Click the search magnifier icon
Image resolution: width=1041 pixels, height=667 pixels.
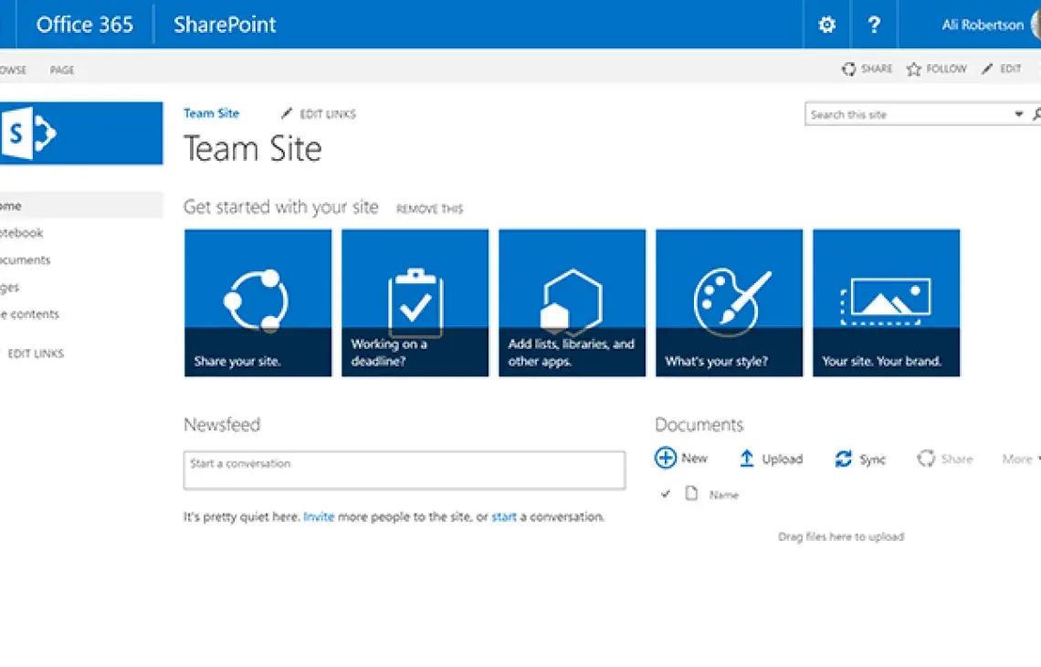[1036, 114]
